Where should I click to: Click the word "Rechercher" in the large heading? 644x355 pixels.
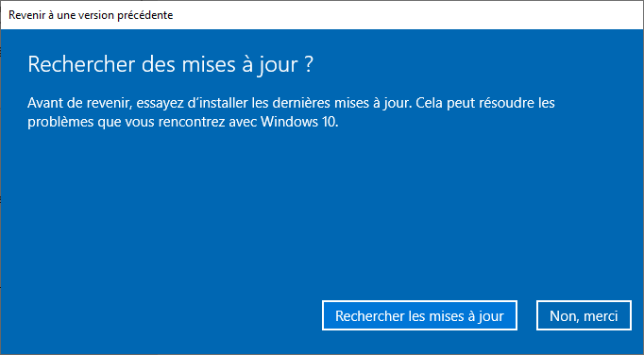click(82, 64)
